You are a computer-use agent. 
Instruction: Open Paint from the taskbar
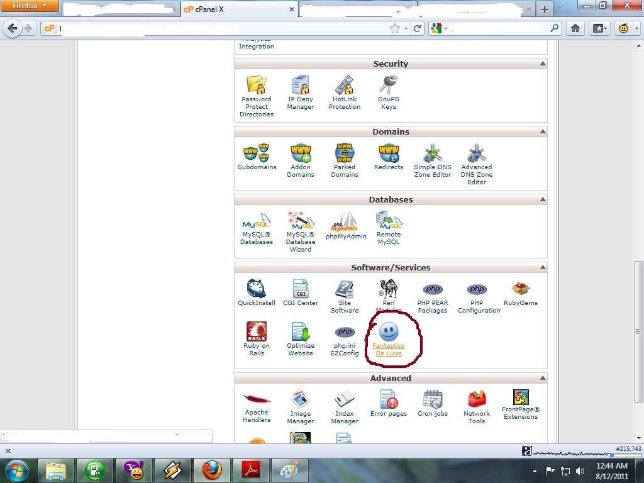(x=289, y=470)
